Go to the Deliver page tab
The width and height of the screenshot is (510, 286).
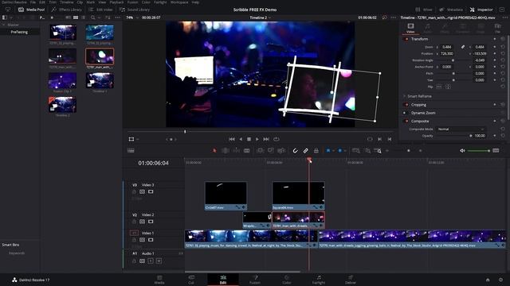[x=351, y=280]
